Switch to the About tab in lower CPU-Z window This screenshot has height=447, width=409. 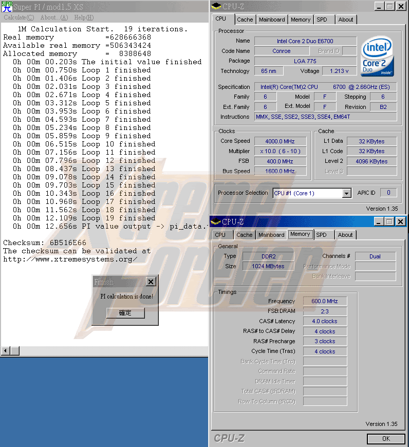(345, 235)
